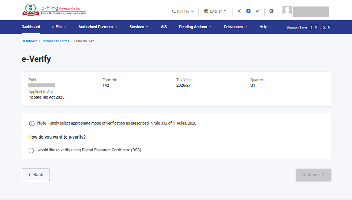The width and height of the screenshot is (352, 200).
Task: Open the Help menu item
Action: pyautogui.click(x=263, y=27)
